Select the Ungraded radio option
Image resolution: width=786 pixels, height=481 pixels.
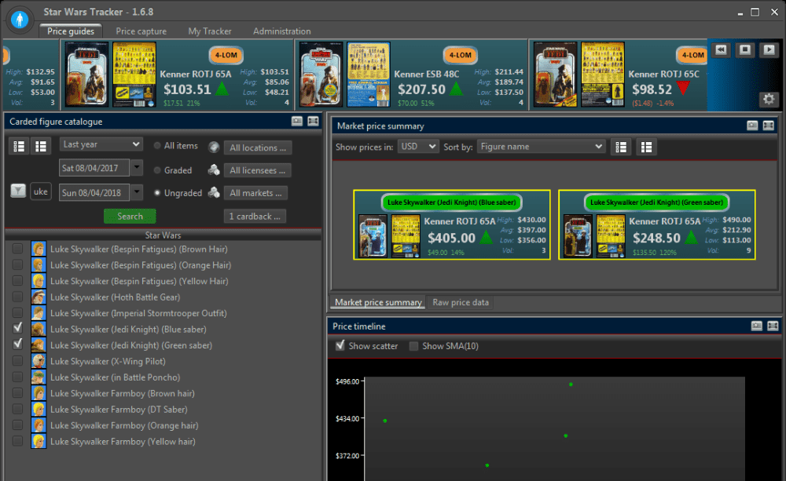[x=157, y=193]
